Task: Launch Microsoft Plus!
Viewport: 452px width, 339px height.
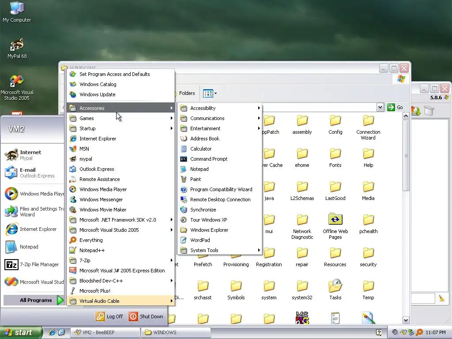Action: click(121, 290)
